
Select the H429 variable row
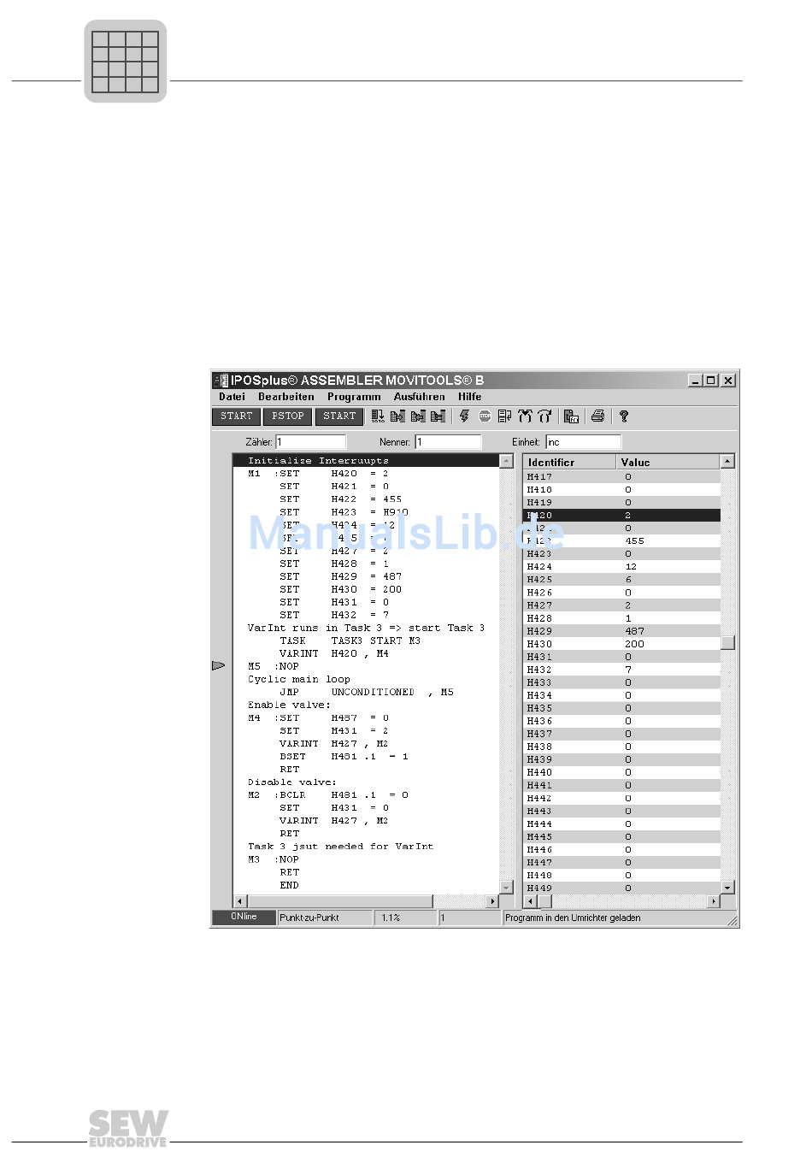pos(622,631)
